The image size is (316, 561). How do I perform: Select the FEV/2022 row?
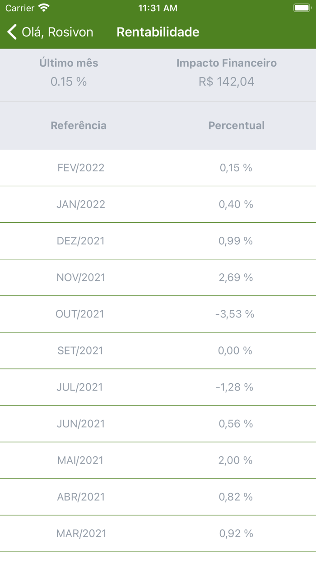(x=158, y=168)
